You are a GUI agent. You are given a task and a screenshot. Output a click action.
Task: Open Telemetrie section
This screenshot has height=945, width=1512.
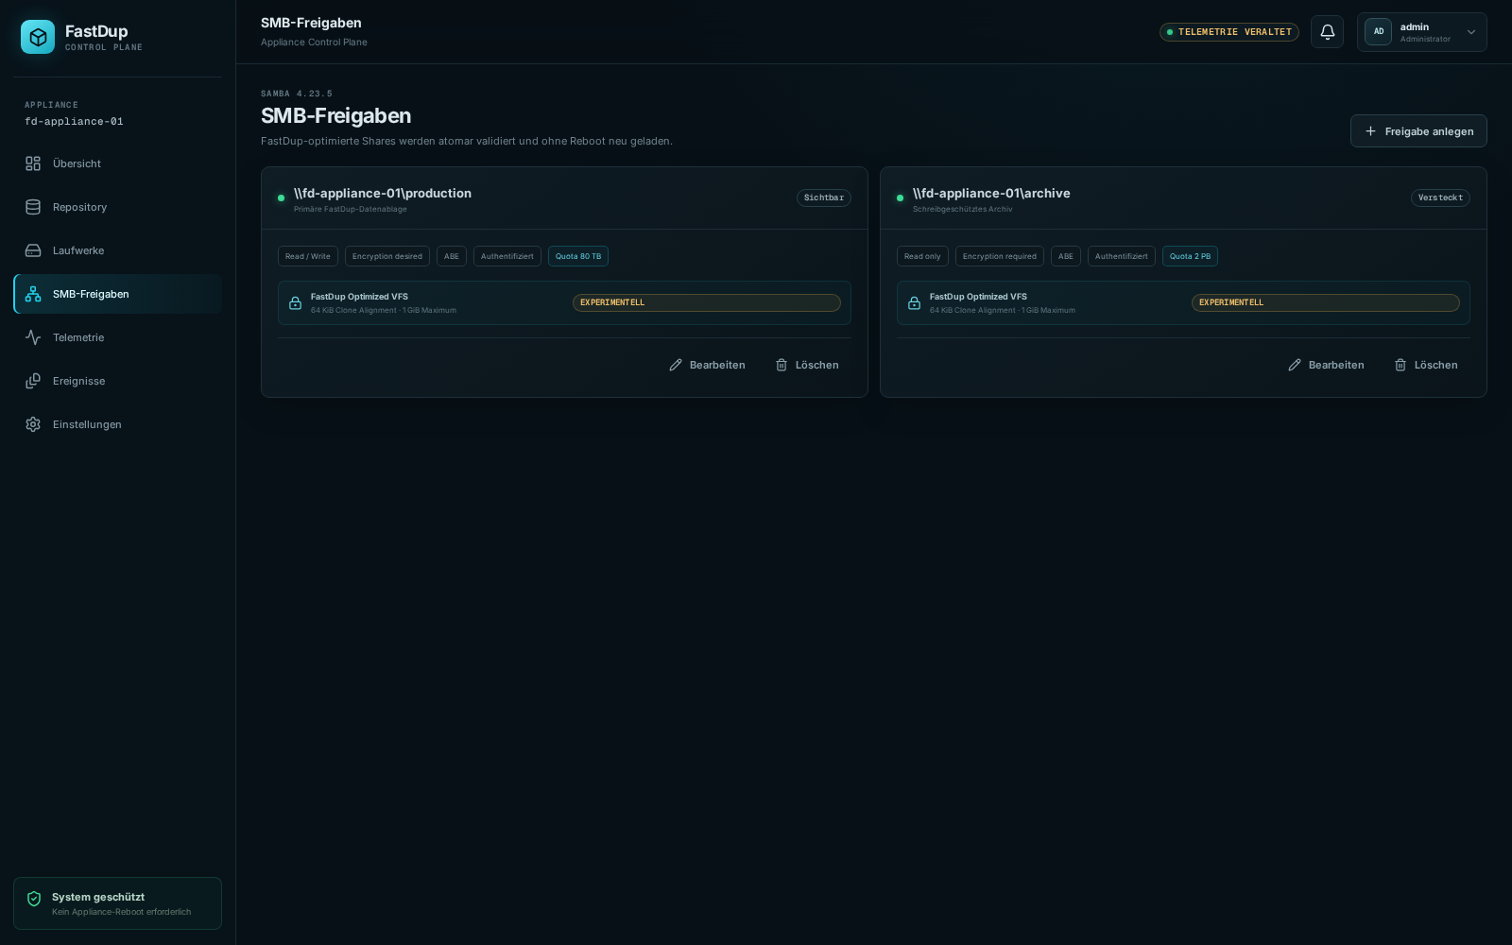click(117, 337)
